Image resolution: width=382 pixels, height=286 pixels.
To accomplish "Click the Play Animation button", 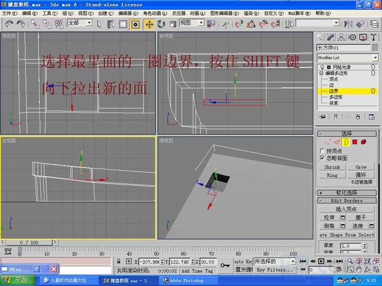I will click(x=321, y=261).
